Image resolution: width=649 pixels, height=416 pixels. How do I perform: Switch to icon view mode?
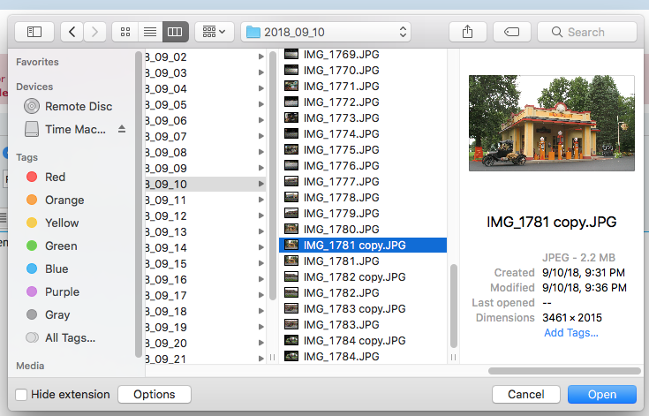tap(125, 32)
